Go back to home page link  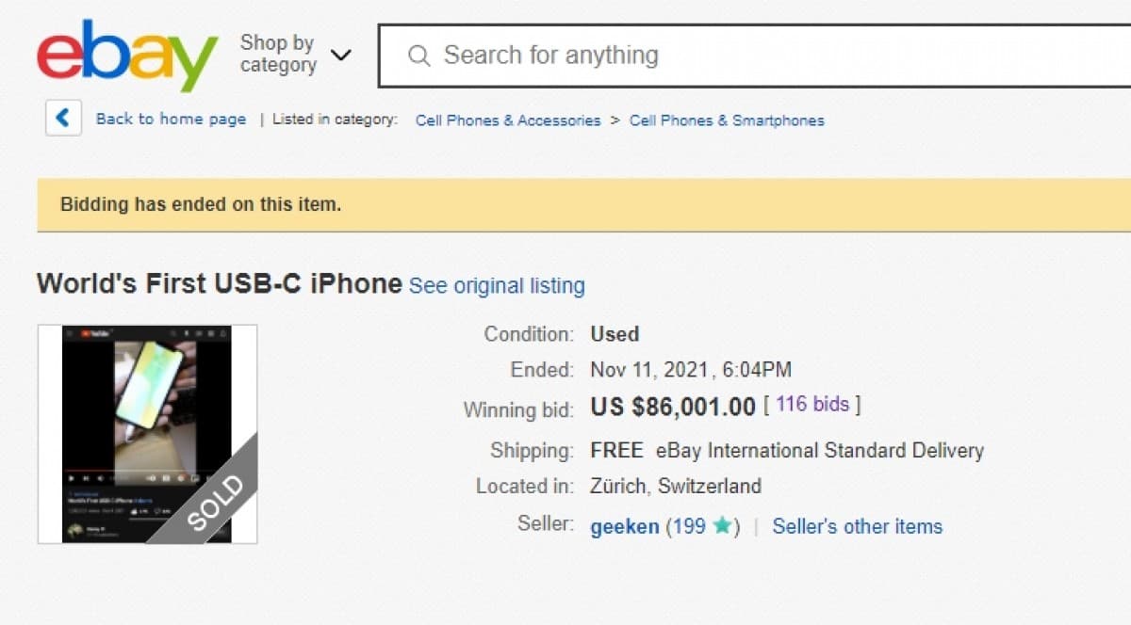(171, 120)
